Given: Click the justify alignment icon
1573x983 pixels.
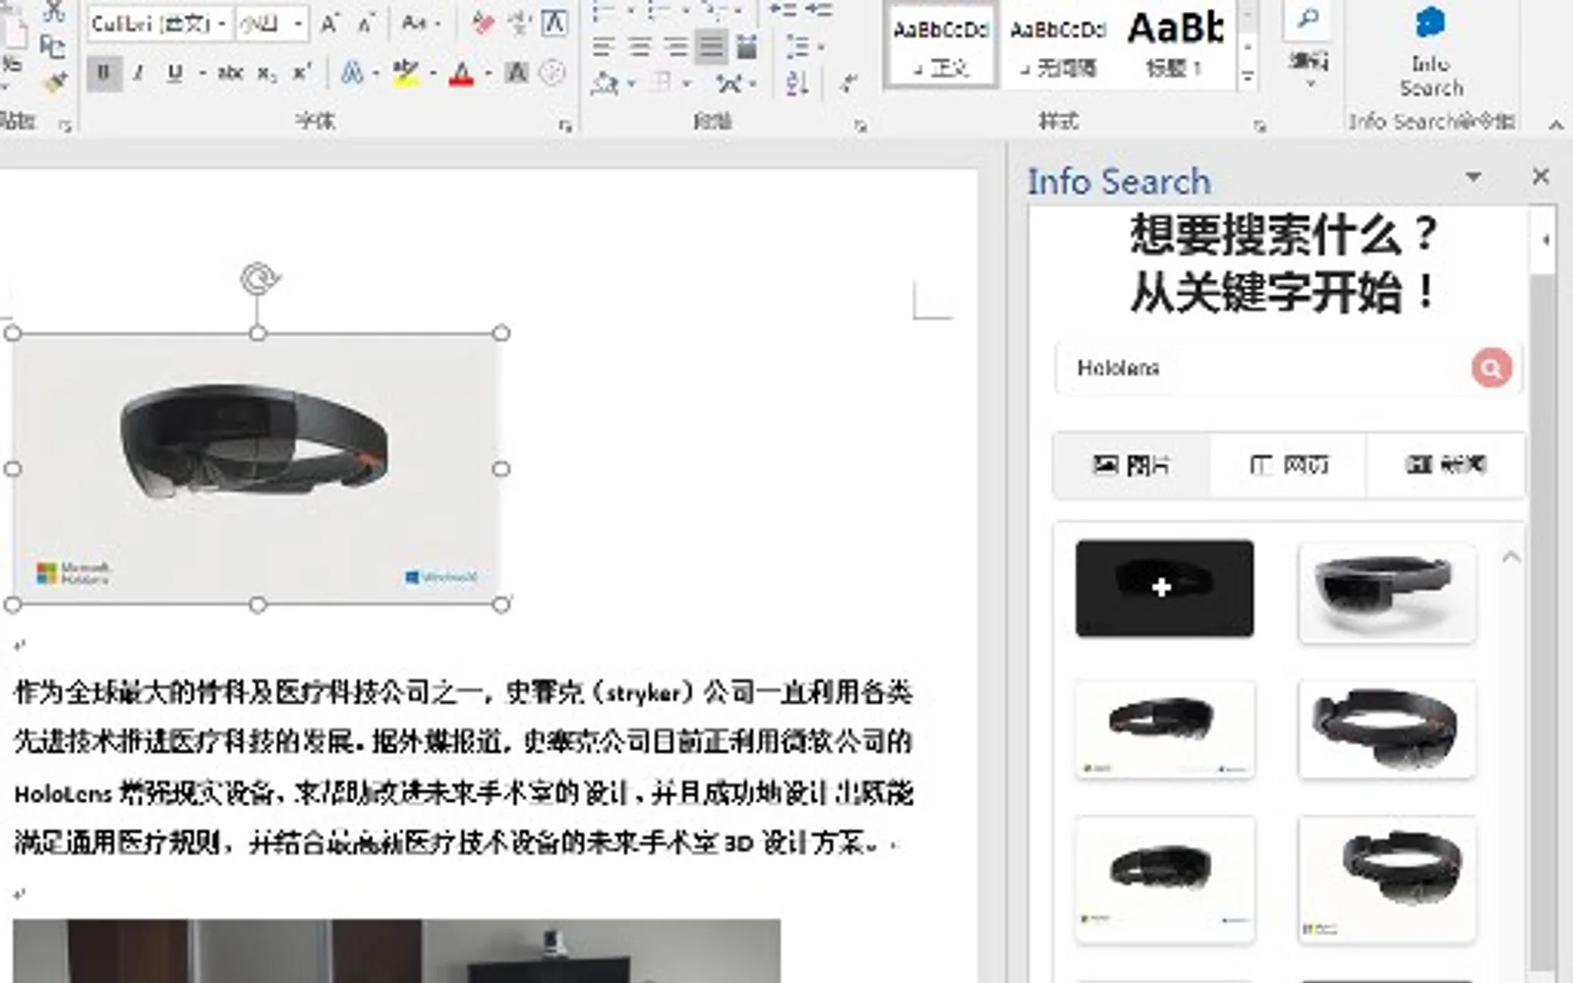Looking at the screenshot, I should [711, 46].
